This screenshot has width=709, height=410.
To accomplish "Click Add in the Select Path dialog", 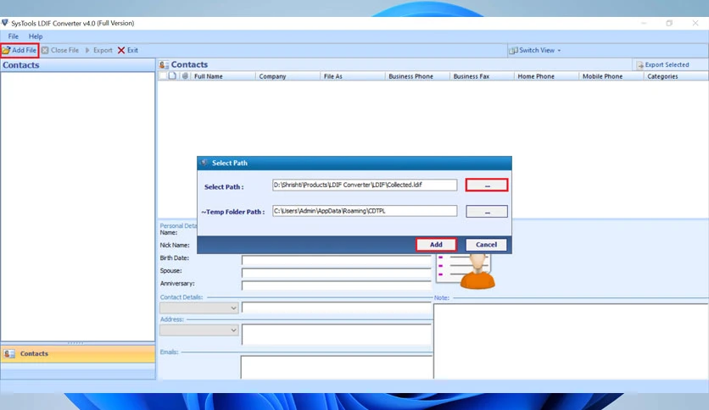I will [436, 244].
